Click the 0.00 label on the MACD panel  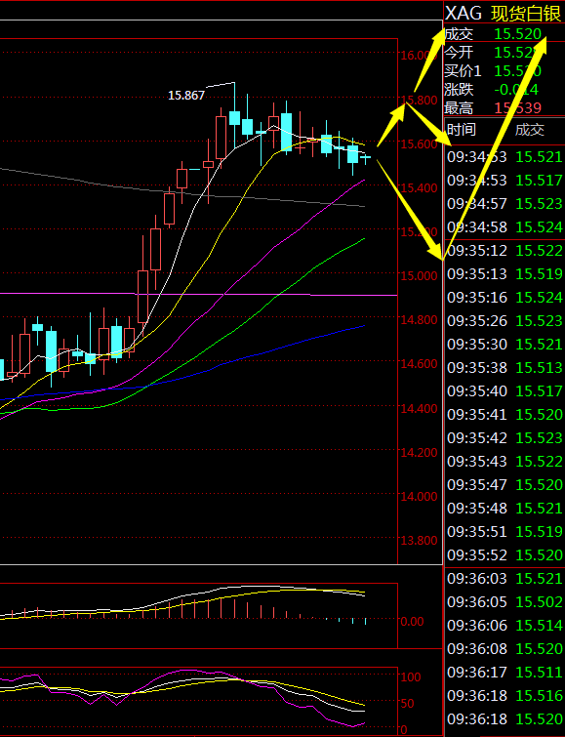(x=412, y=622)
